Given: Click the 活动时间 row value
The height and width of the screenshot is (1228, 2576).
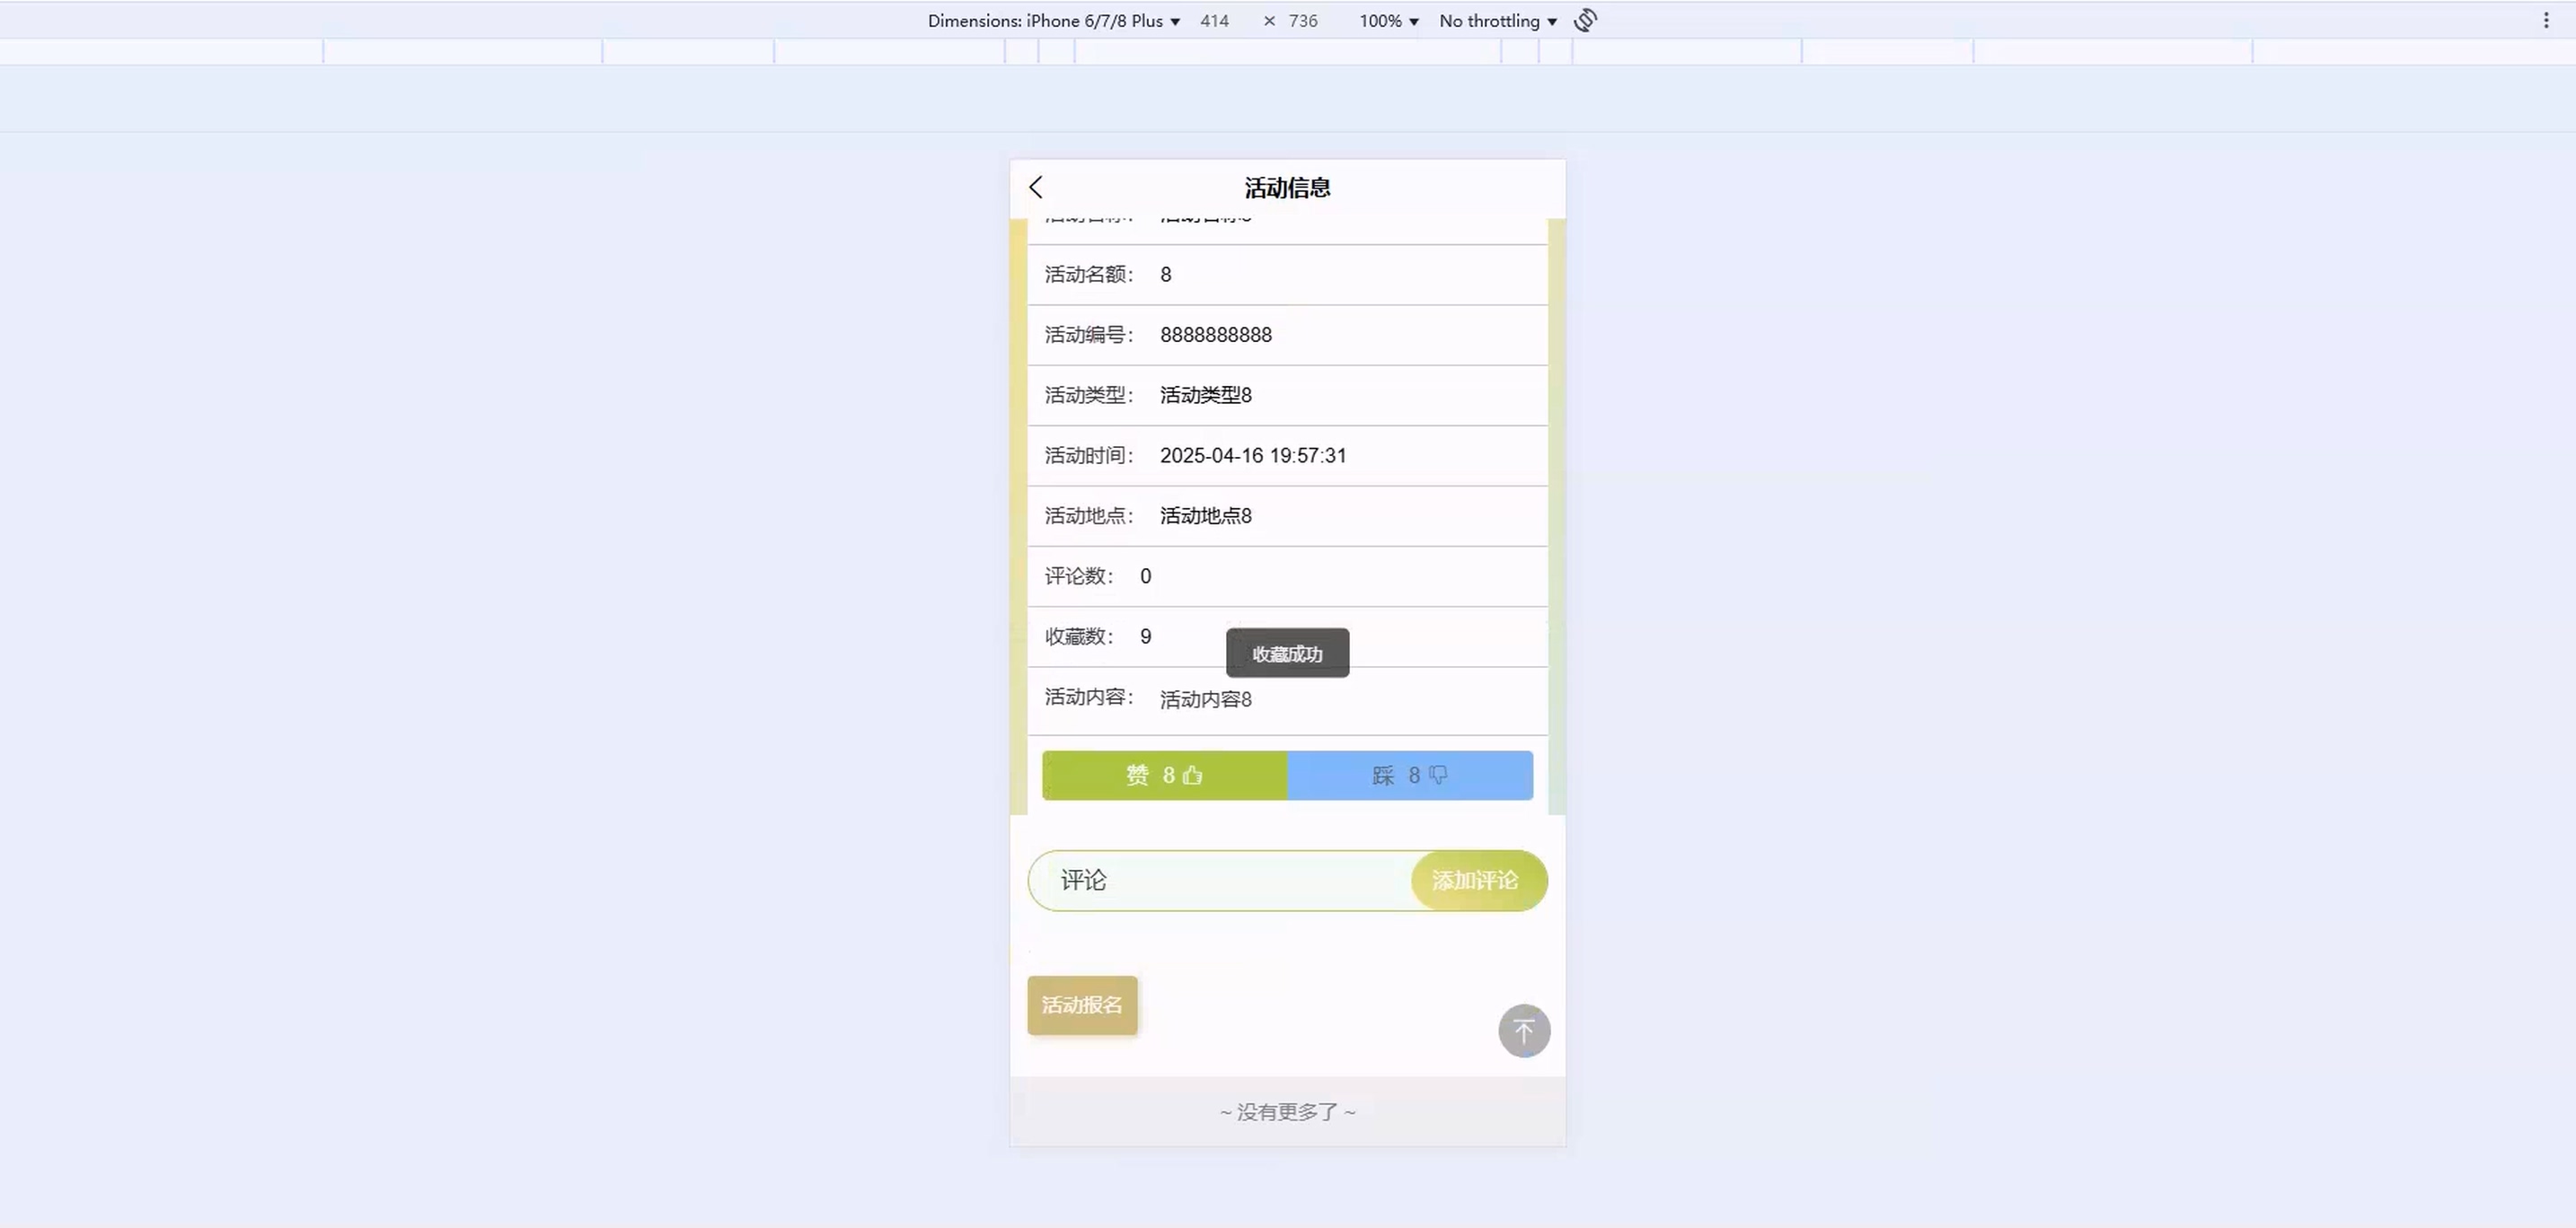Looking at the screenshot, I should [x=1252, y=456].
